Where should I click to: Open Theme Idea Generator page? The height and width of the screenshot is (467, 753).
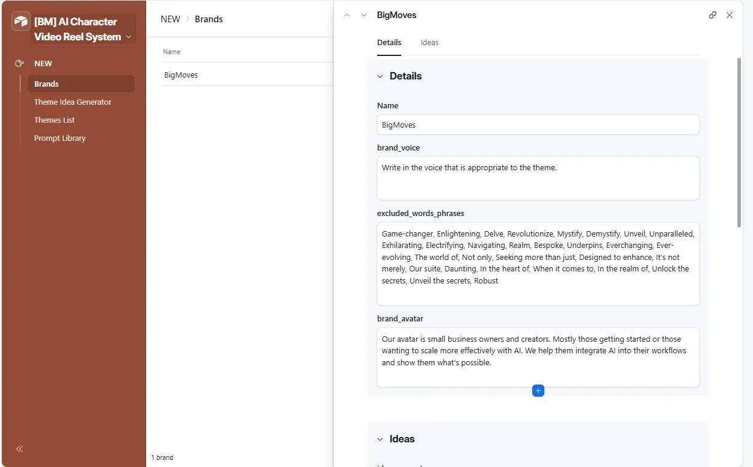(x=73, y=102)
